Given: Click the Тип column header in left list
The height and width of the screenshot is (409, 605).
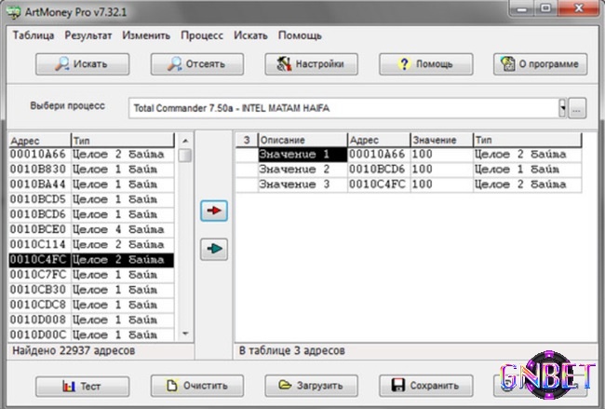Looking at the screenshot, I should [123, 141].
